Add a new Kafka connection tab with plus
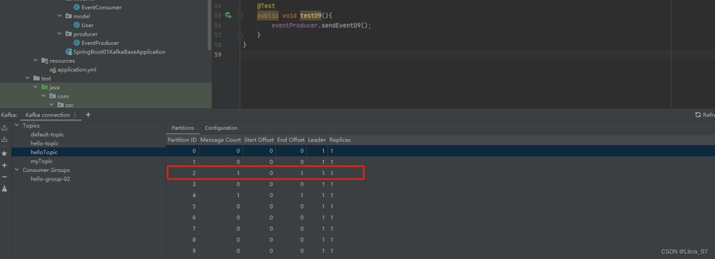The image size is (715, 259). 88,115
